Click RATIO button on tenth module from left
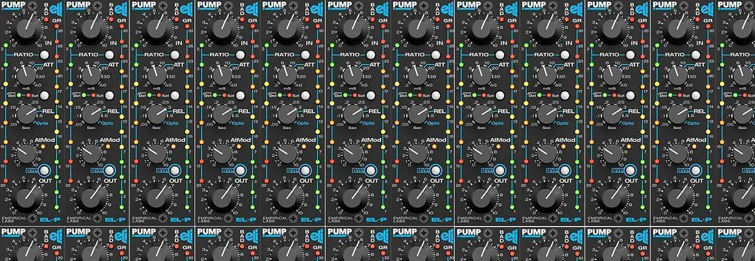755x261 pixels. (631, 55)
